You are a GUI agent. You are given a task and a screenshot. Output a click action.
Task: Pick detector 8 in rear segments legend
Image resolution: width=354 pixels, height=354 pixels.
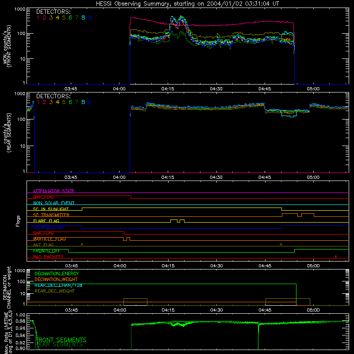click(x=83, y=102)
